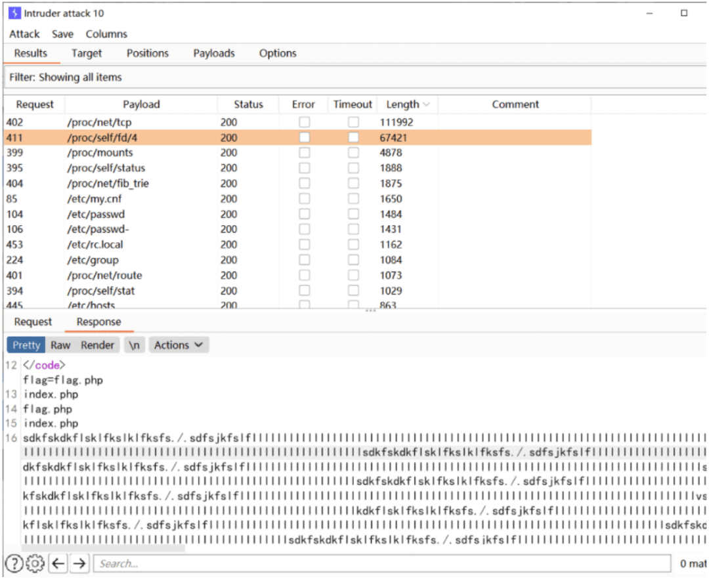Switch to the Positions tab

point(148,53)
